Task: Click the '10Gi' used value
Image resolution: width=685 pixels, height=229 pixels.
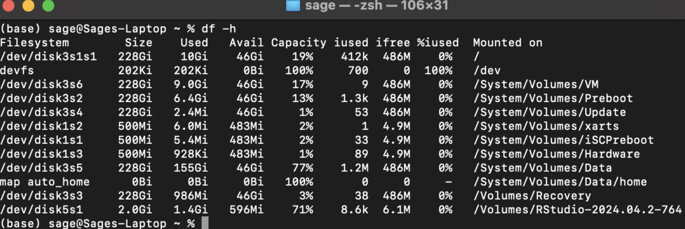Action: 194,57
